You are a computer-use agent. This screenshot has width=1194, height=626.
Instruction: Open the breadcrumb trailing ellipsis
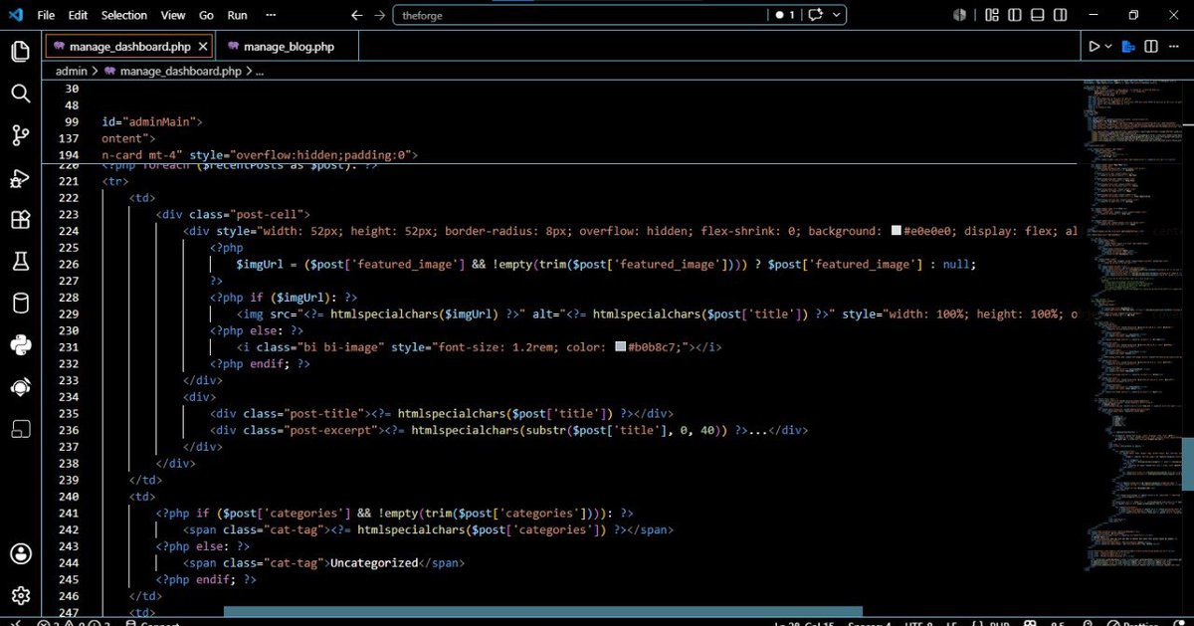tap(260, 71)
